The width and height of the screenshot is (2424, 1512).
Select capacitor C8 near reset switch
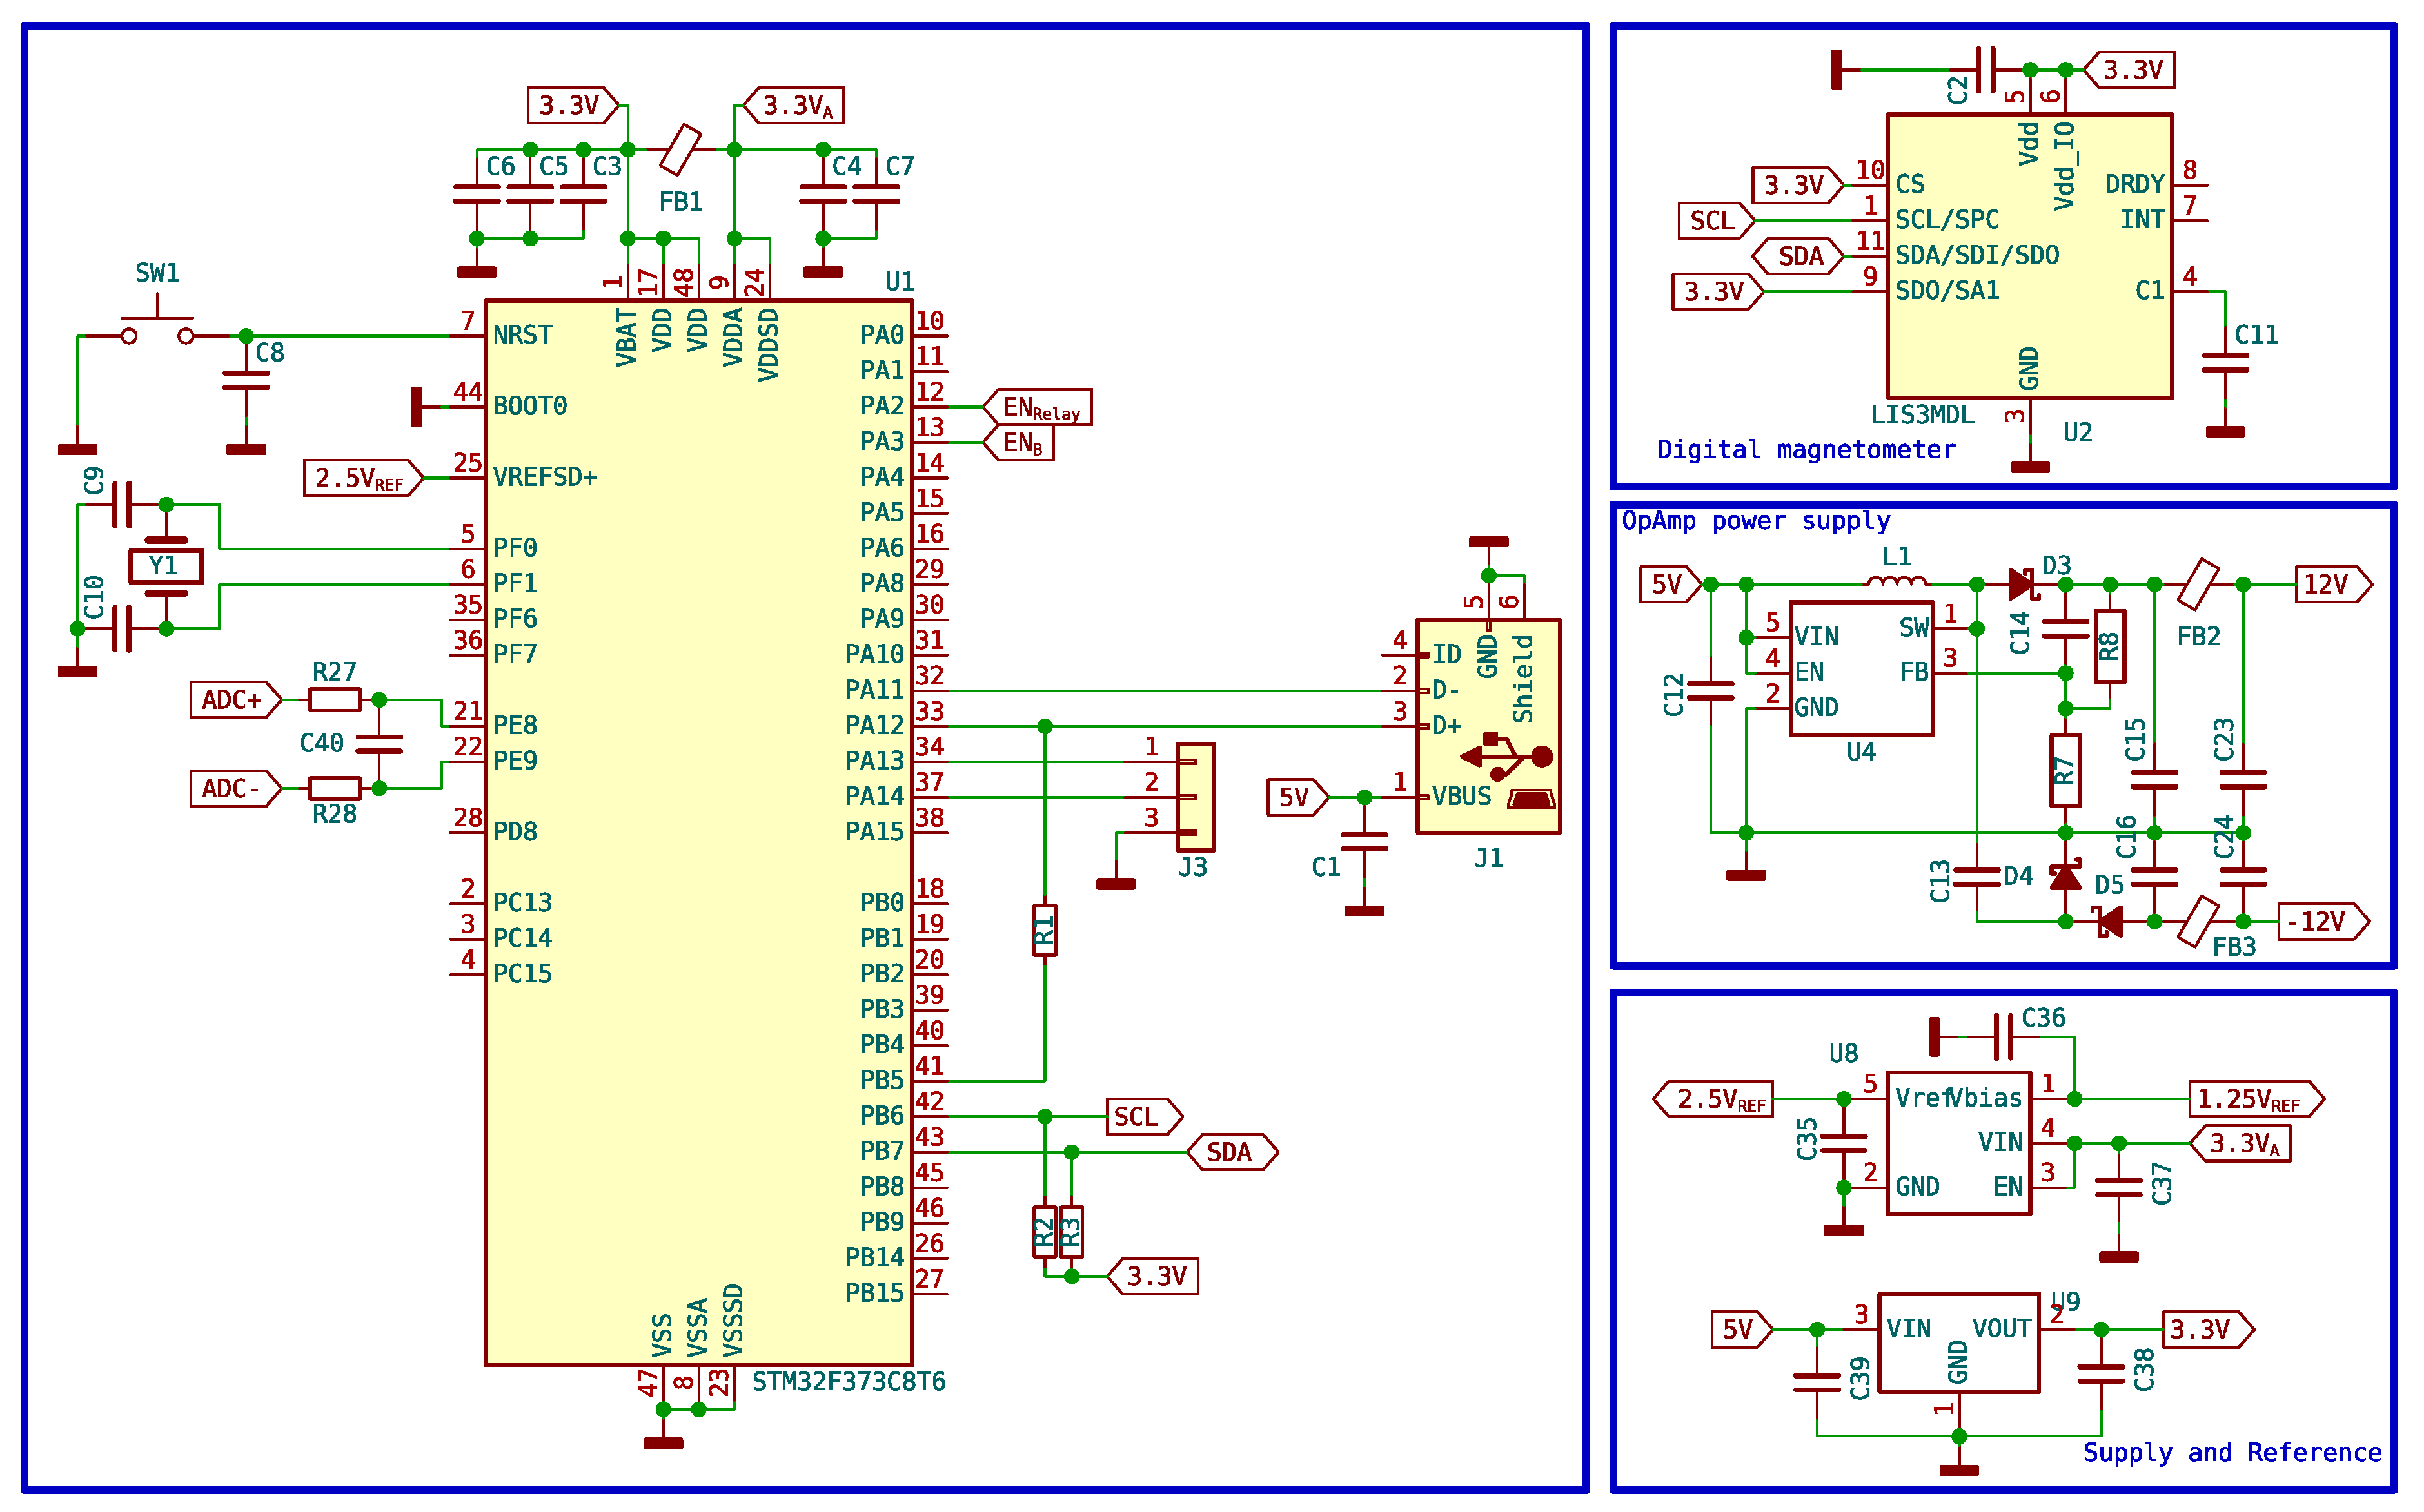[246, 380]
